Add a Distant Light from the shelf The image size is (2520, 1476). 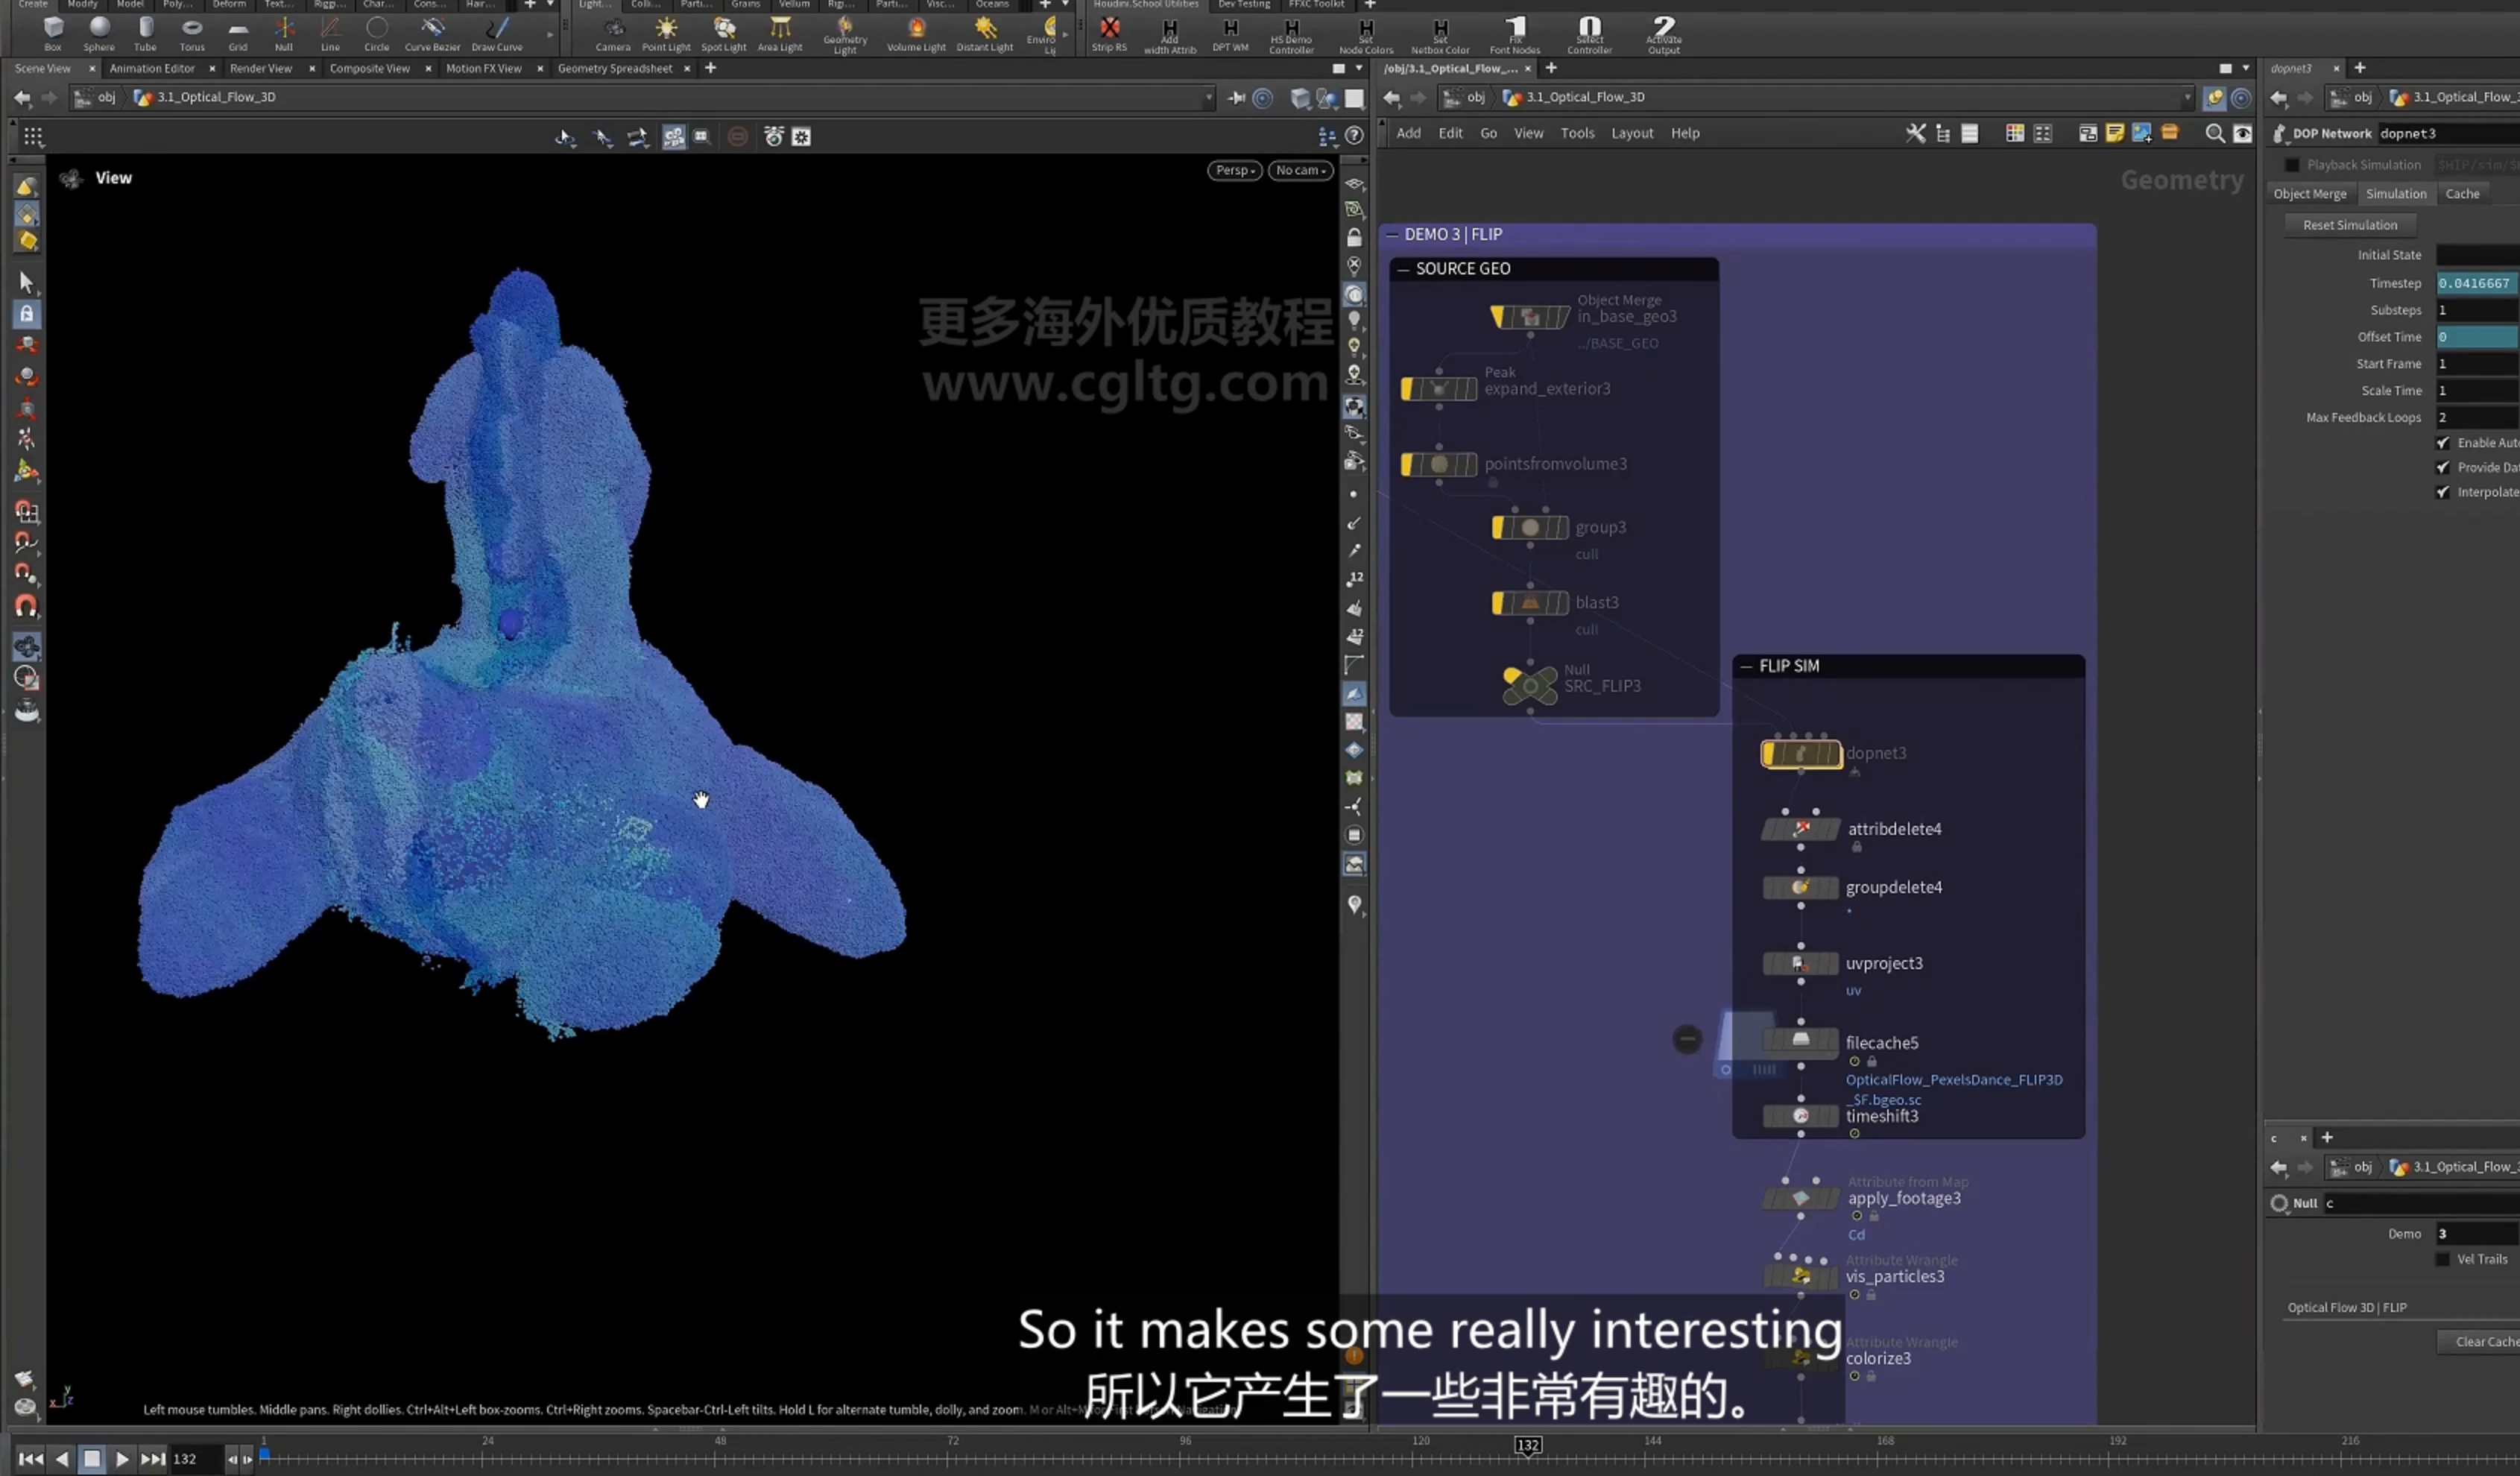(x=985, y=33)
